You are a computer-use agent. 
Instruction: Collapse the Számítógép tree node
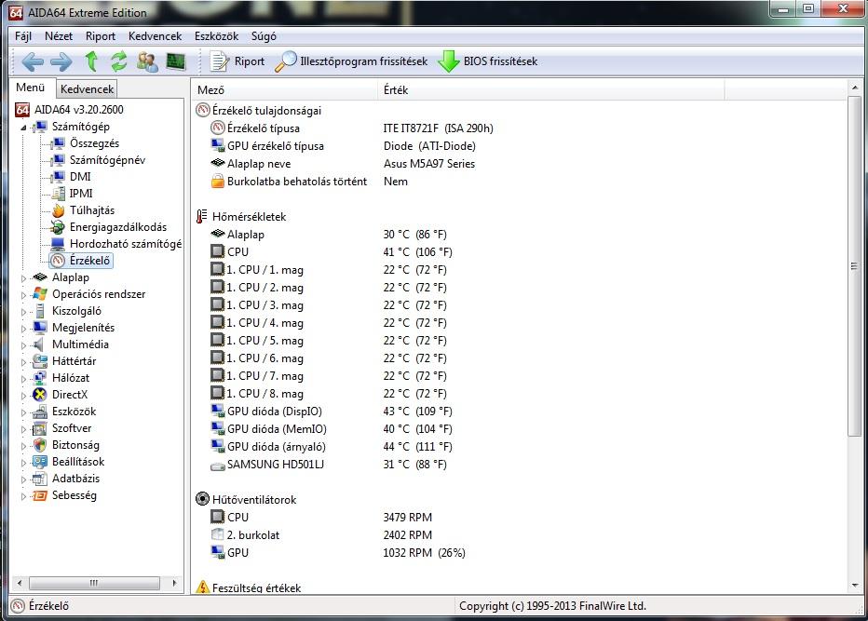point(23,128)
